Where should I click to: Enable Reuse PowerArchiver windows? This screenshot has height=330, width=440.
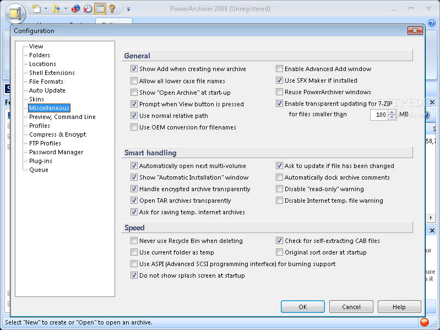tap(279, 92)
